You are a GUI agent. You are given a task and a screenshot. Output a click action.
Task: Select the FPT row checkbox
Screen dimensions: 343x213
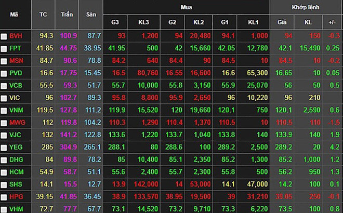tap(4, 49)
